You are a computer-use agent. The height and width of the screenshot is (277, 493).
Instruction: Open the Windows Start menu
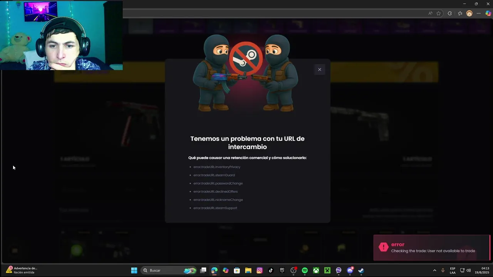point(134,270)
